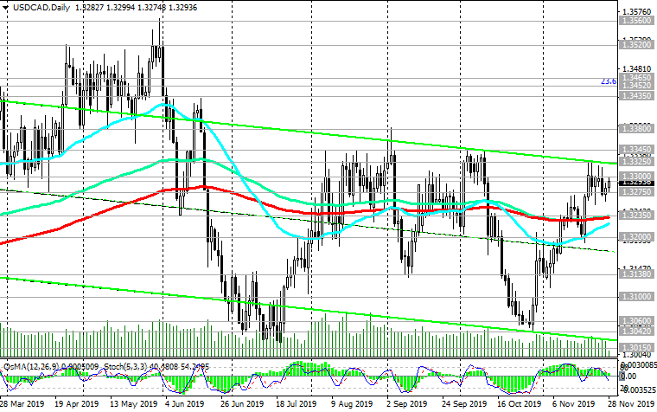Click the 16 Oct 2019 date label
This screenshot has width=657, height=412.
coord(520,404)
